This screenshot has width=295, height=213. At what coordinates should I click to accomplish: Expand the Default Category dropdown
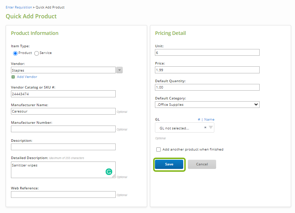tap(207, 105)
